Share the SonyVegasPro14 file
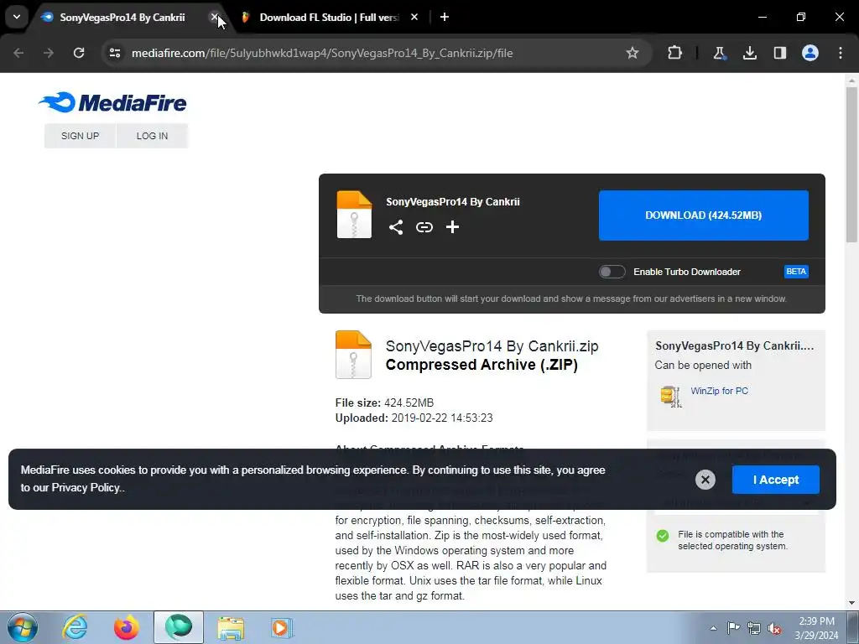This screenshot has height=644, width=859. [x=396, y=227]
